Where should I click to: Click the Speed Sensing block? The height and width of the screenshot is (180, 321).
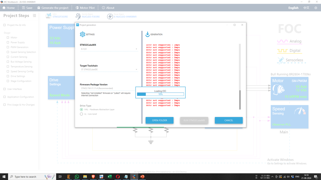pyautogui.click(x=290, y=117)
